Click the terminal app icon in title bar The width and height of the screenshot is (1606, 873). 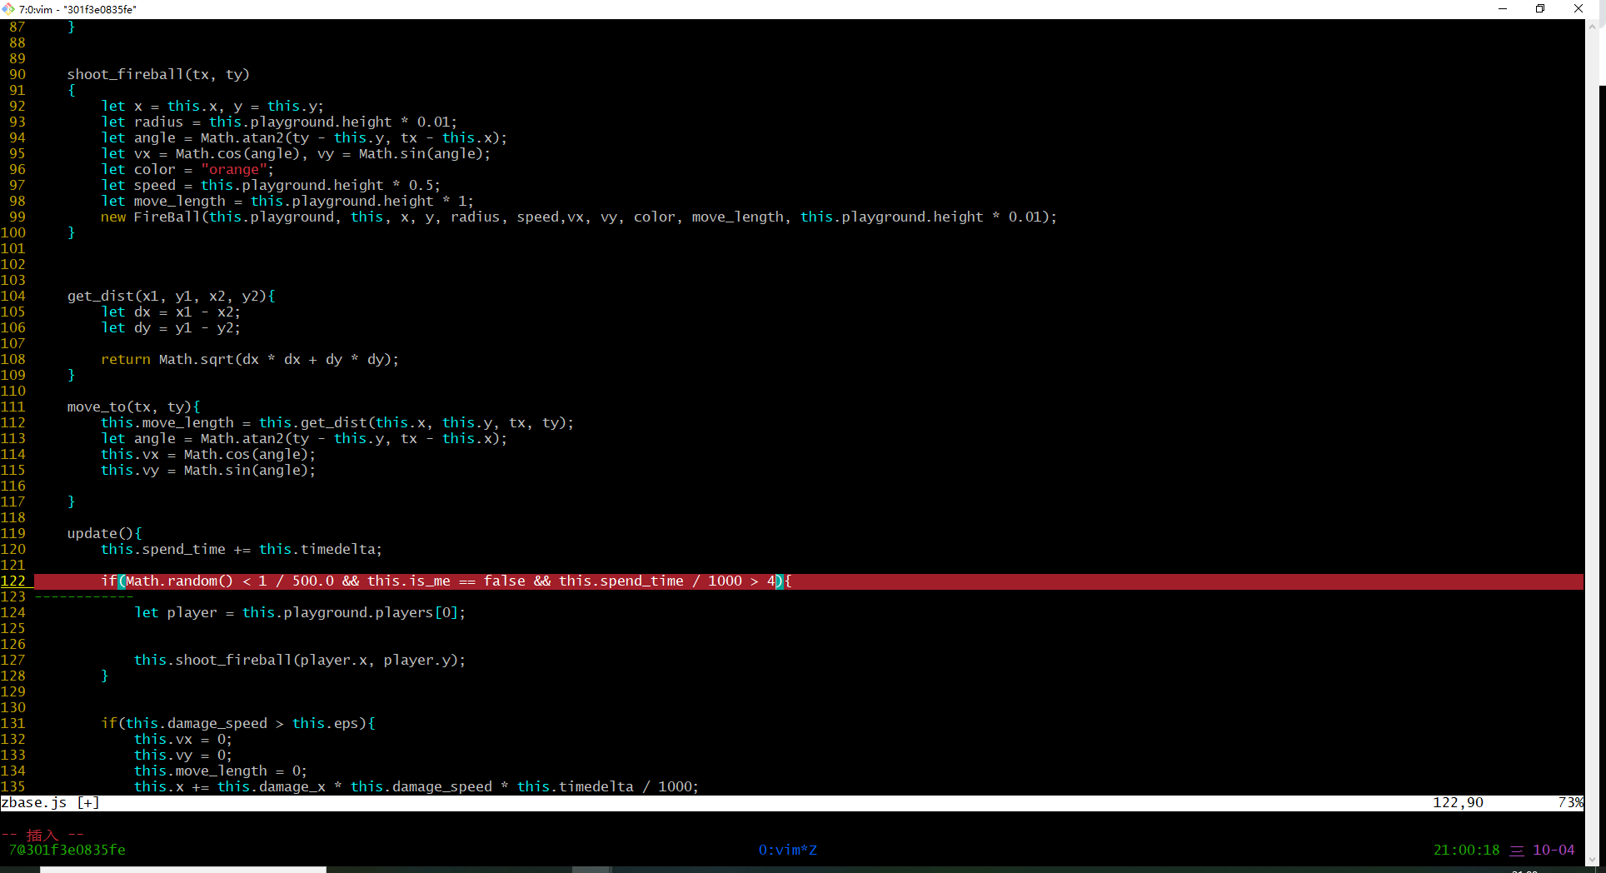tap(8, 9)
